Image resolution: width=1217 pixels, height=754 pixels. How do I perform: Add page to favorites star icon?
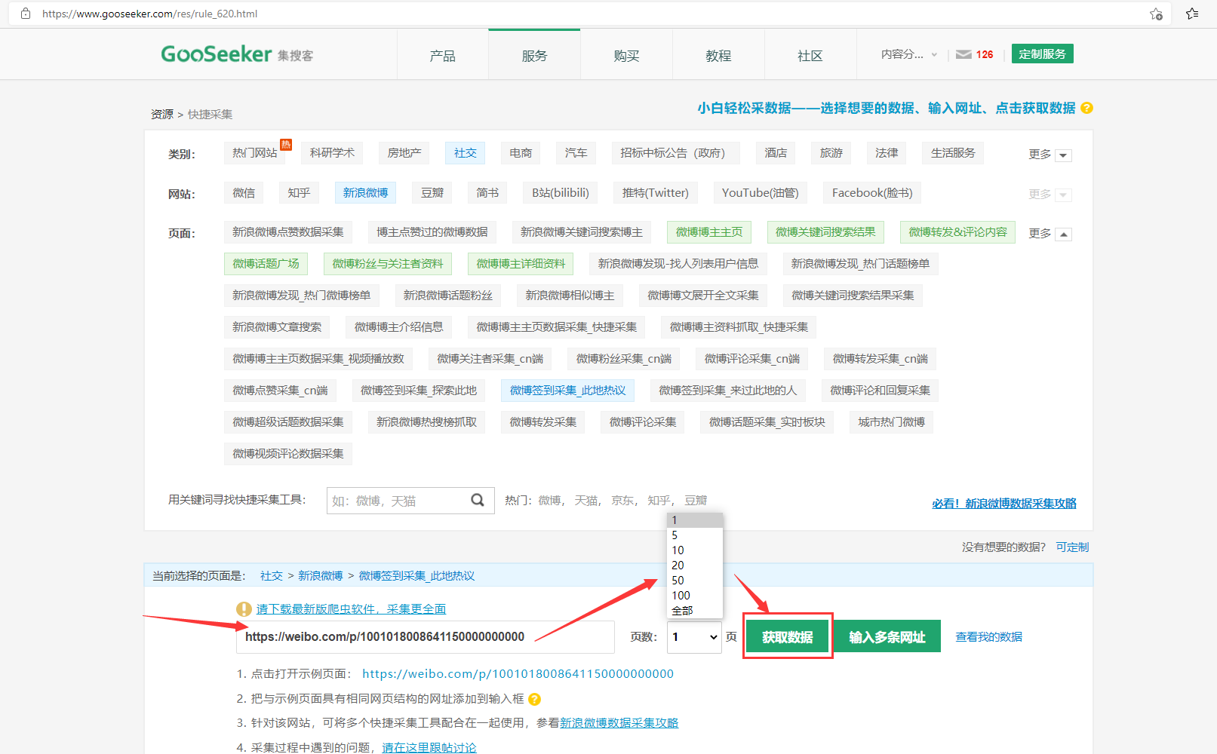tap(1156, 14)
